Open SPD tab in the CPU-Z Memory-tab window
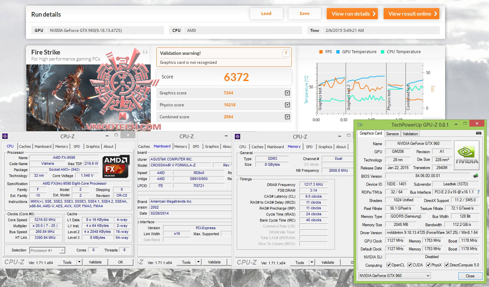Viewport: 489px width, 287px height. click(x=309, y=147)
